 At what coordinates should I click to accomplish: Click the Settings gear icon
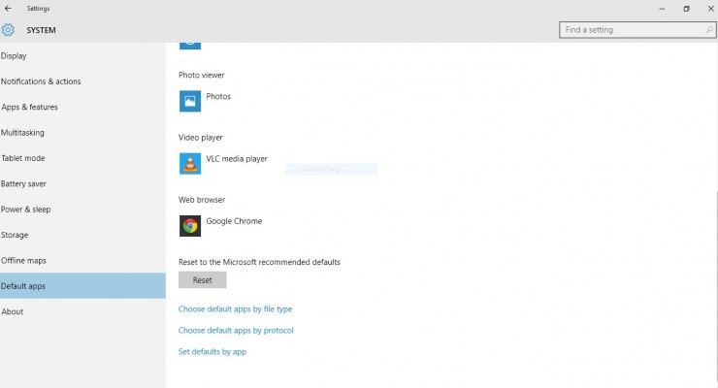pyautogui.click(x=9, y=30)
